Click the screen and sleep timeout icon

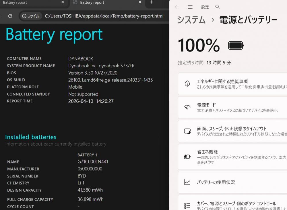click(x=187, y=131)
